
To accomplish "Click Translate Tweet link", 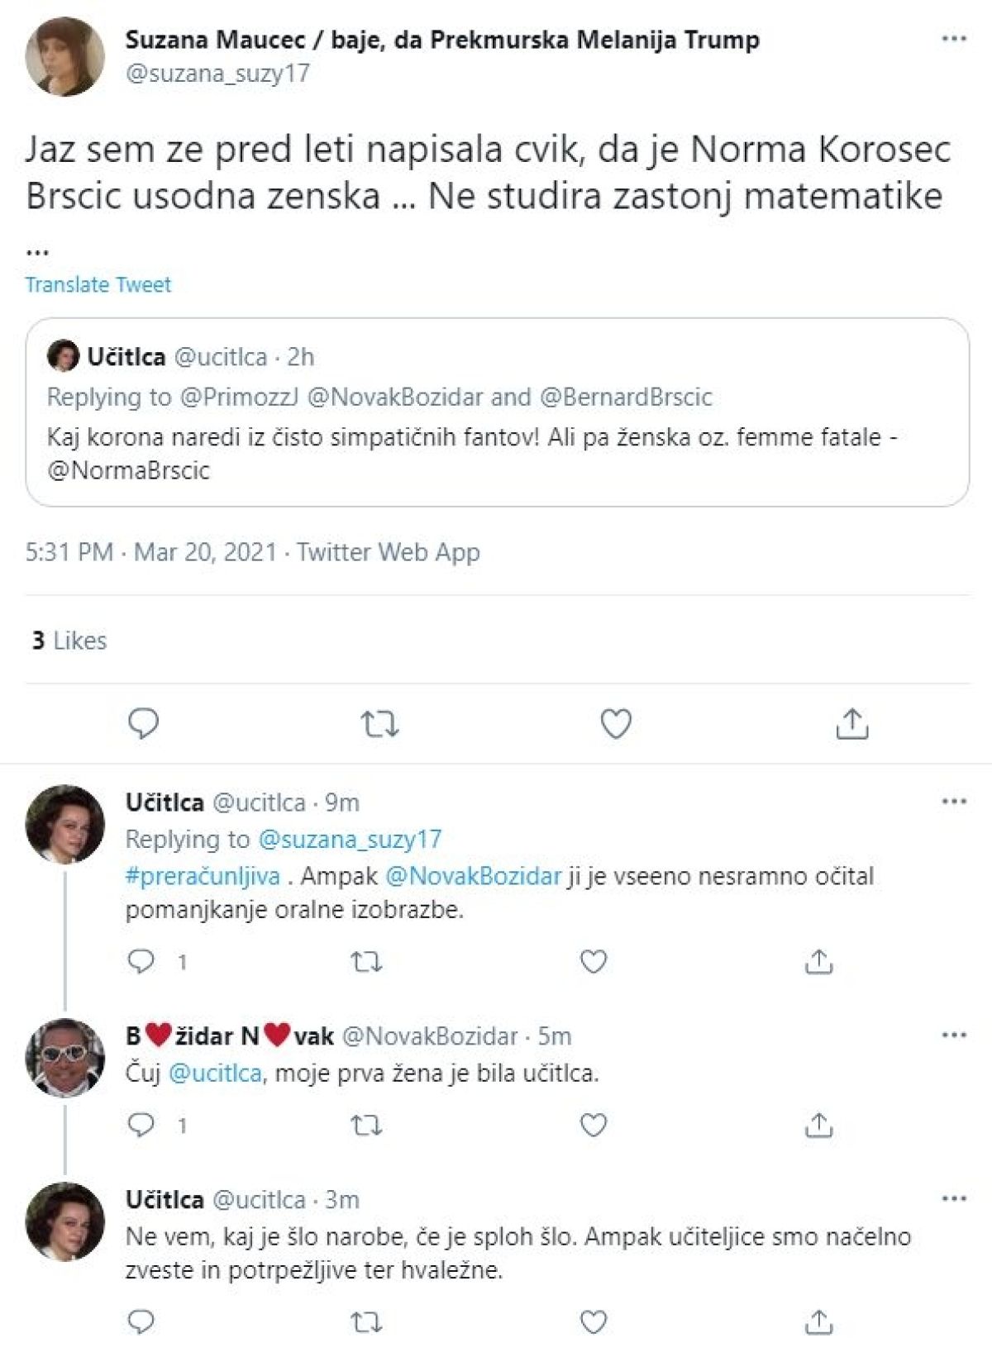I will (x=98, y=285).
